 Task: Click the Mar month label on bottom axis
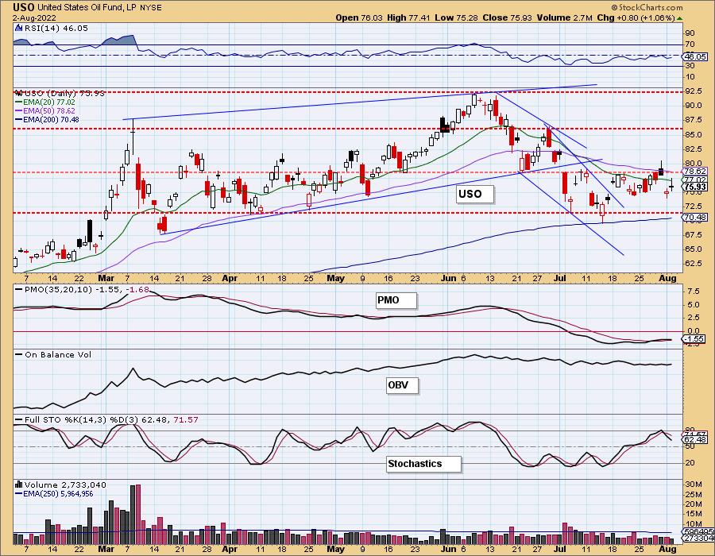(106, 549)
